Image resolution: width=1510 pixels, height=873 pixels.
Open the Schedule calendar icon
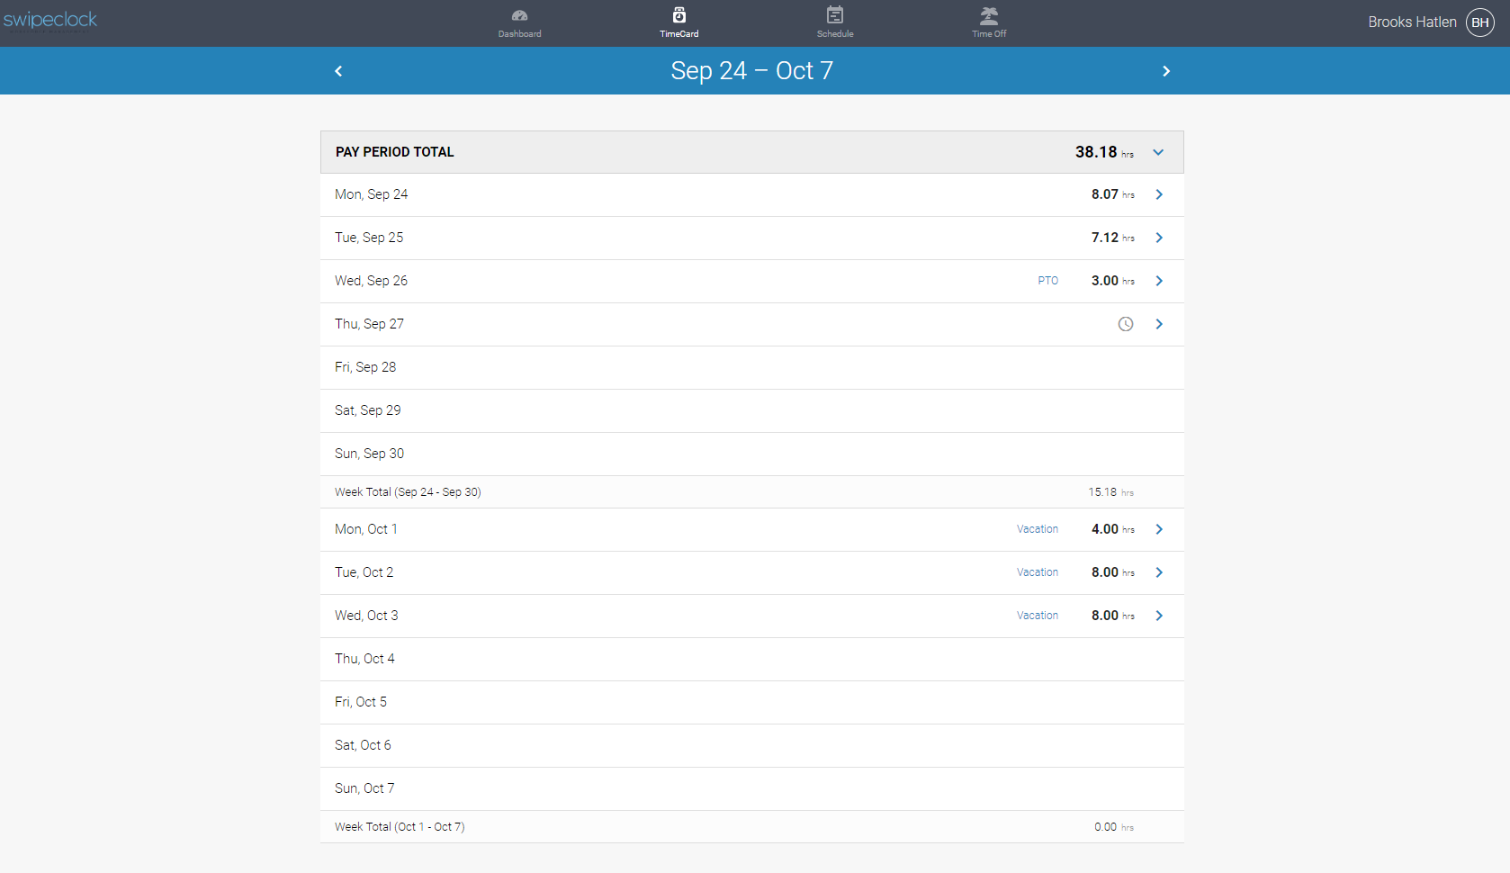click(835, 15)
